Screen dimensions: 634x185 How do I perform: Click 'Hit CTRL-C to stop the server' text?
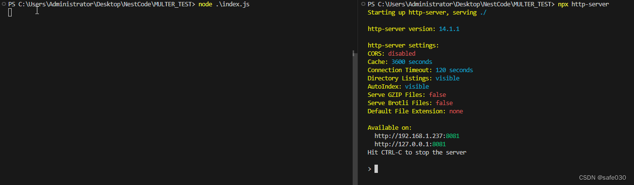pos(417,153)
